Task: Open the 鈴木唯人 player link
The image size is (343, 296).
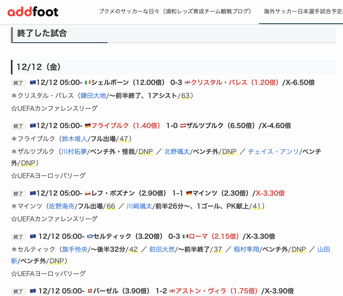Action: 75,139
